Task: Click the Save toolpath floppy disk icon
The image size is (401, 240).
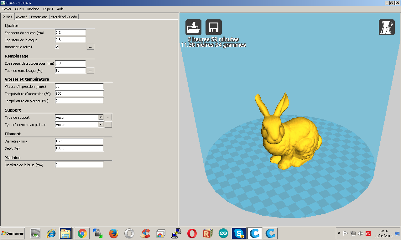Action: click(x=214, y=27)
